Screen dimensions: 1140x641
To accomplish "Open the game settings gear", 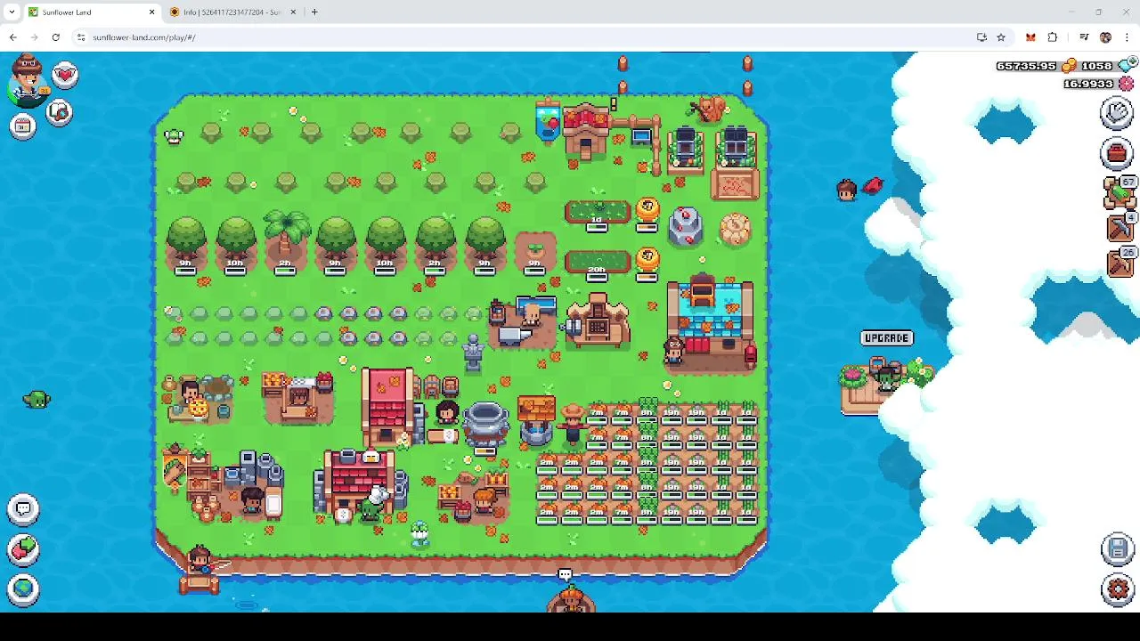I will coord(1118,589).
